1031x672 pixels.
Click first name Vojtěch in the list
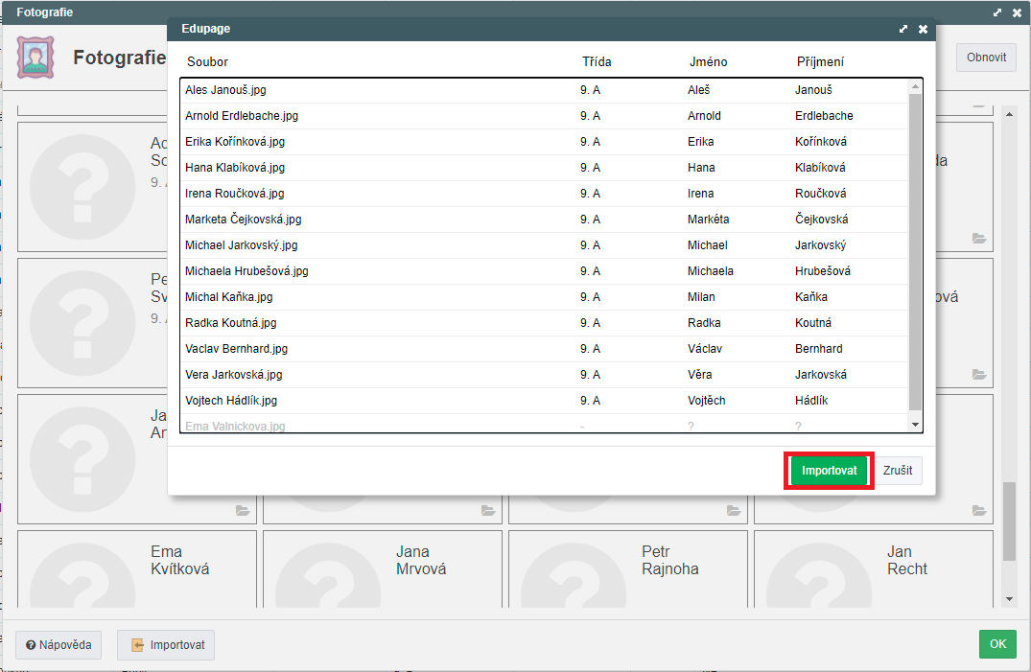pyautogui.click(x=706, y=401)
